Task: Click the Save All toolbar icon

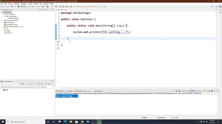Action: click(9, 7)
